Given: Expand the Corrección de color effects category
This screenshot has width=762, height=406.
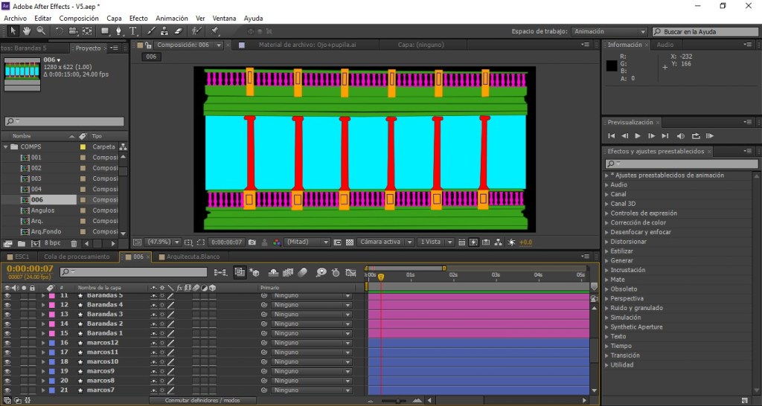Looking at the screenshot, I should (x=606, y=222).
